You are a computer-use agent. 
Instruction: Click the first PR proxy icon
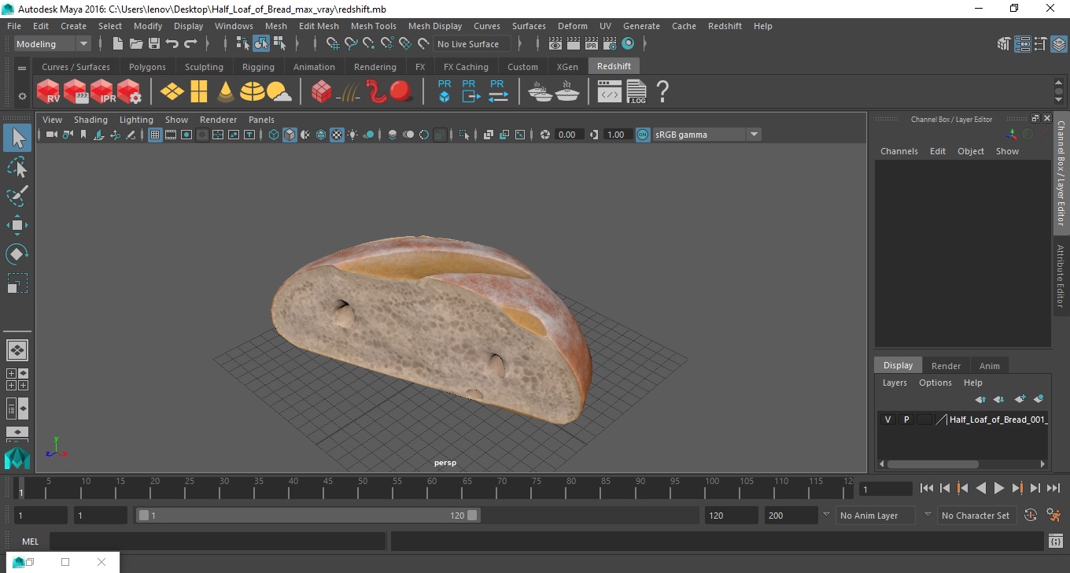[x=445, y=91]
